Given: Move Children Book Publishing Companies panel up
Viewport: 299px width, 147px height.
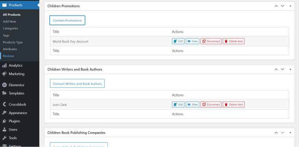Looking at the screenshot, I should point(276,132).
